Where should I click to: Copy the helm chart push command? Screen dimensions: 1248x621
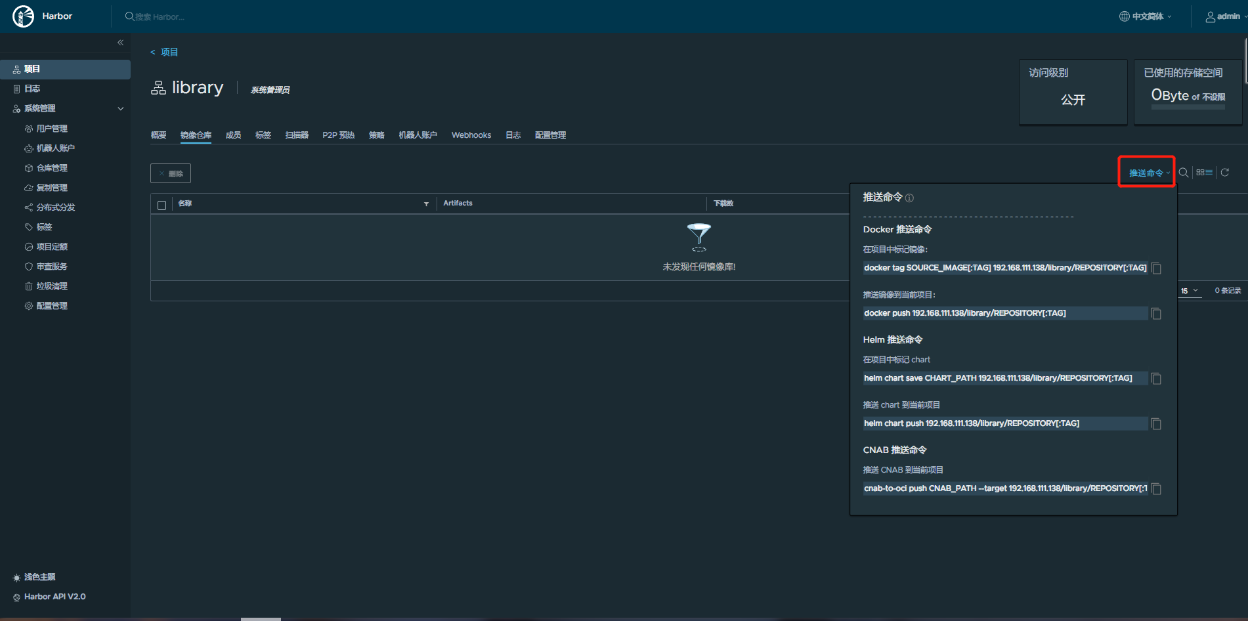point(1156,424)
